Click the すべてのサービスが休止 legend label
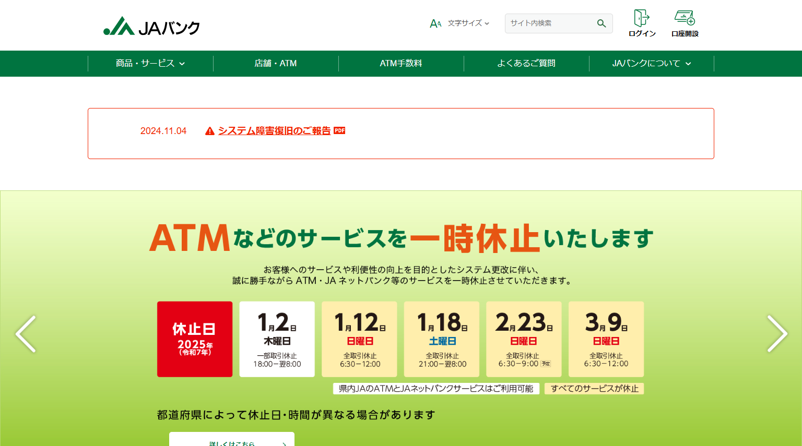Screen dimensions: 802x446 point(594,389)
